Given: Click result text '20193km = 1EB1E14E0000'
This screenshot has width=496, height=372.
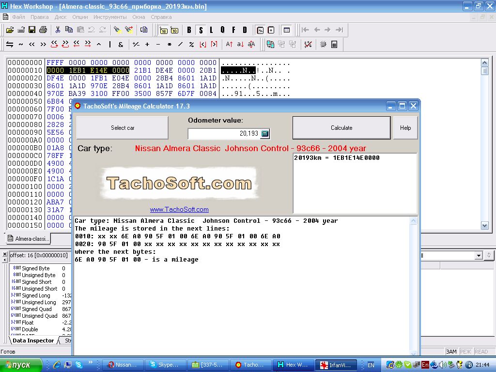Looking at the screenshot, I should pyautogui.click(x=337, y=158).
